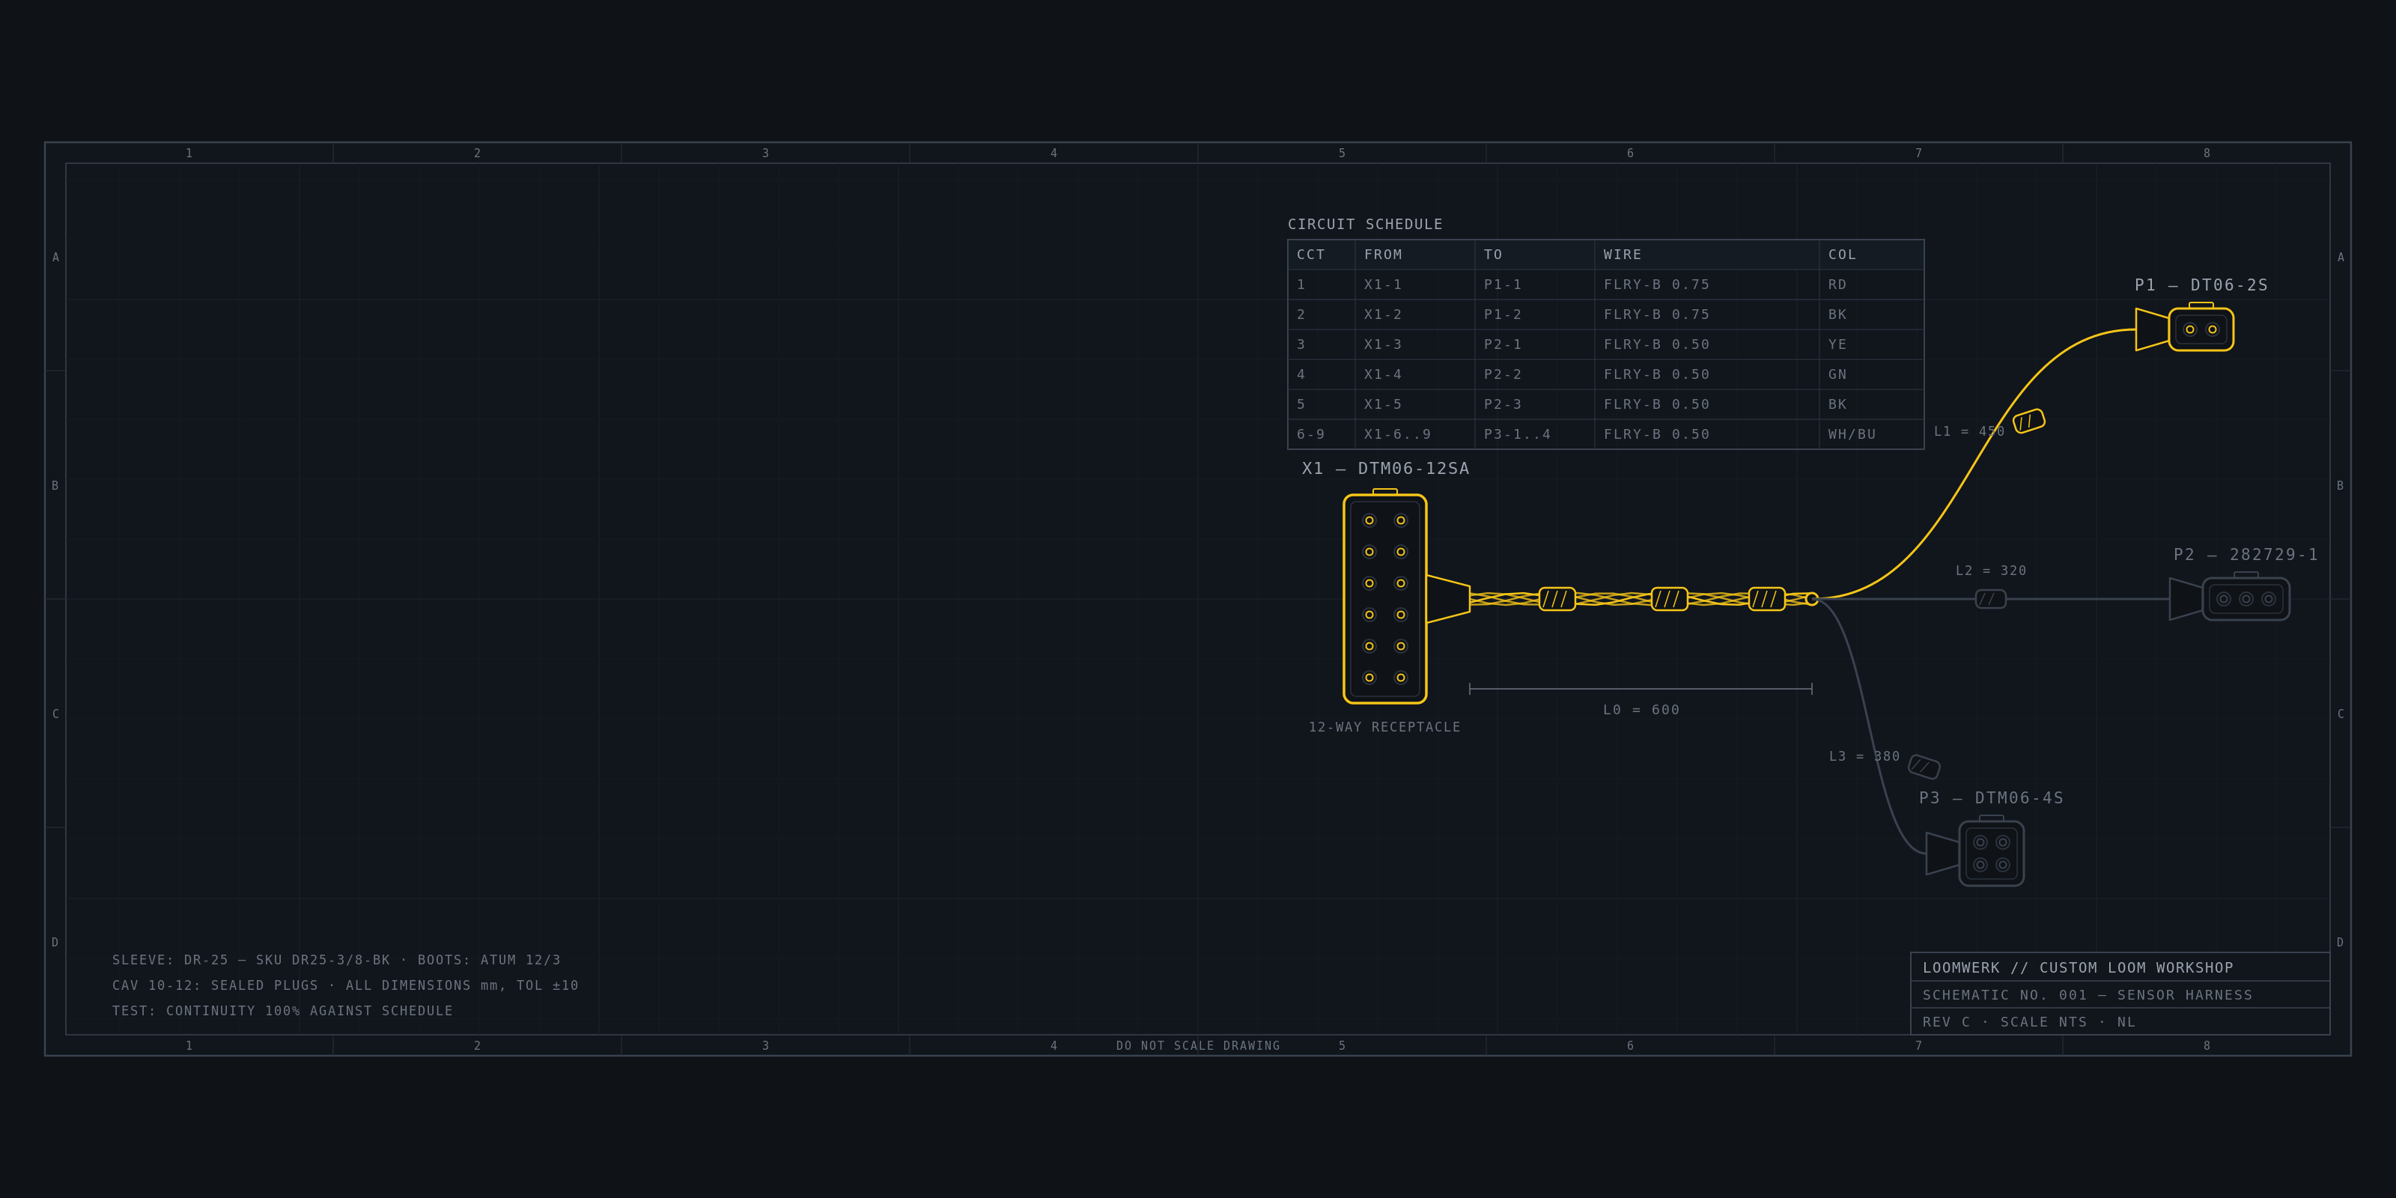Screen dimensions: 2396x1198
Task: Click the "P1 — DT06-2S" label
Action: point(2201,285)
